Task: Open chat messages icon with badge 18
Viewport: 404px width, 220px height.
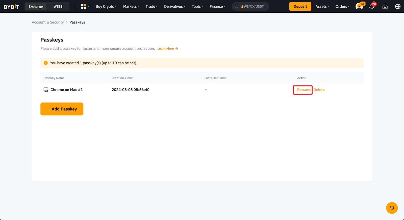Action: point(359,7)
